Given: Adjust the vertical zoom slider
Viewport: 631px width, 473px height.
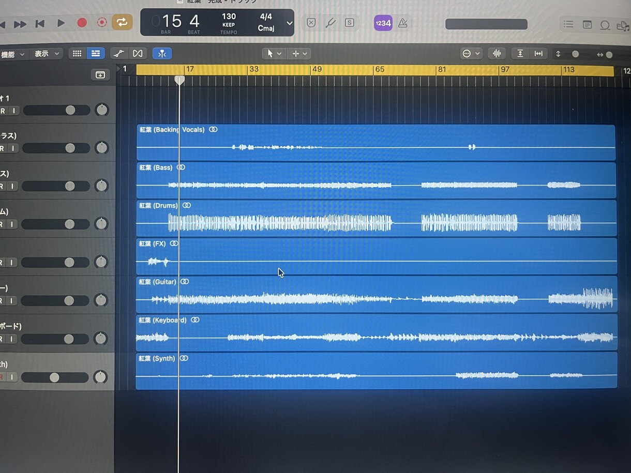Looking at the screenshot, I should (575, 54).
